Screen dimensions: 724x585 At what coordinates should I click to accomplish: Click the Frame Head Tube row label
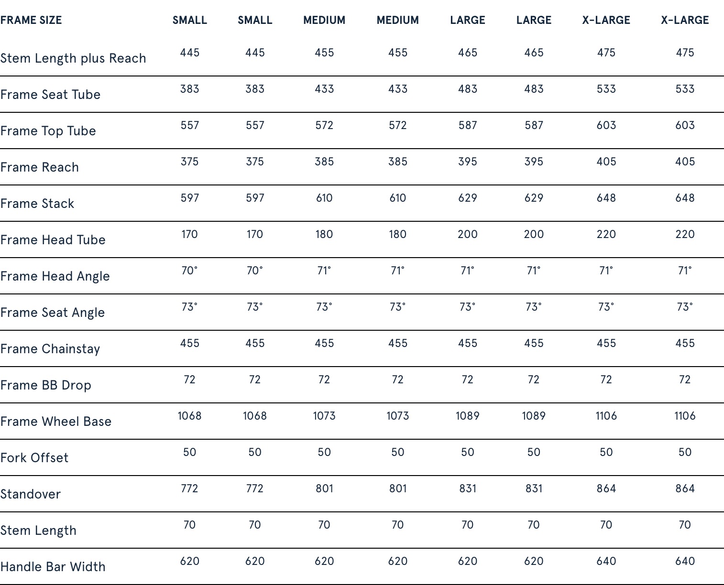53,240
